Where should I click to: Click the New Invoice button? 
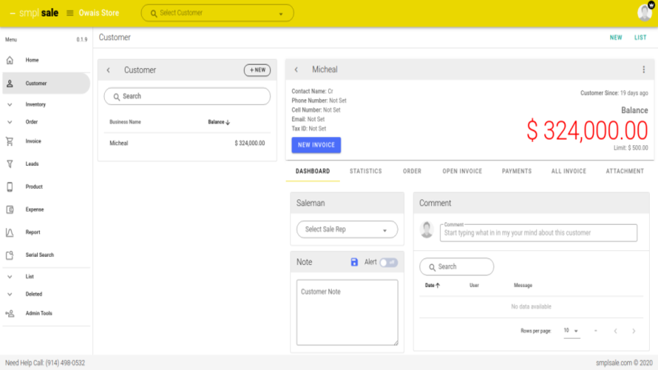pos(316,145)
